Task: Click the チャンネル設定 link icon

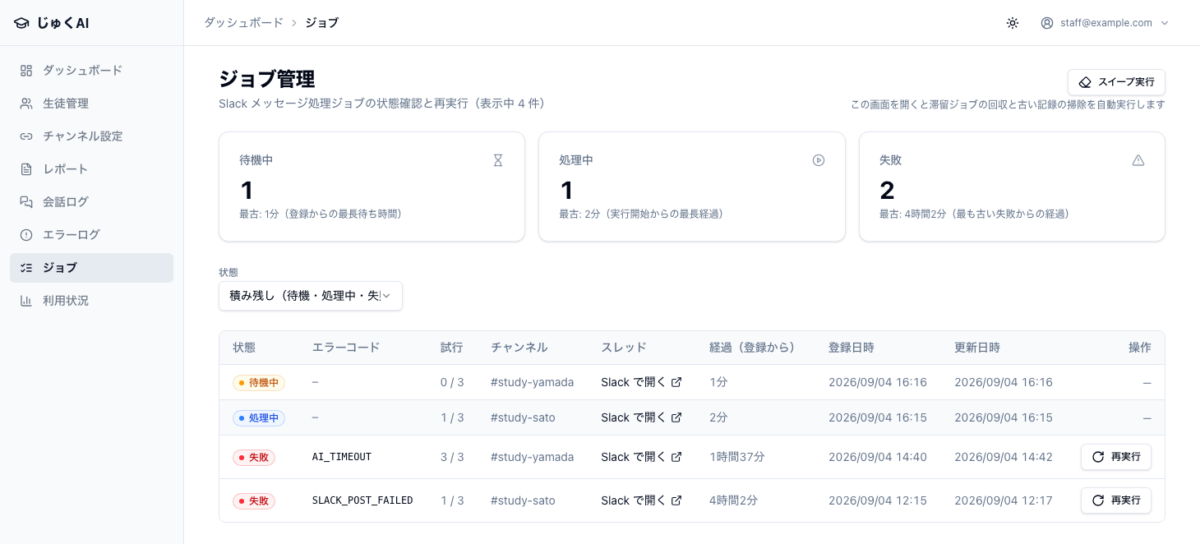Action: (x=26, y=136)
